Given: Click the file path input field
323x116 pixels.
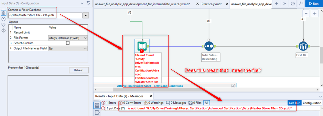Looking at the screenshot, I should click(45, 15).
